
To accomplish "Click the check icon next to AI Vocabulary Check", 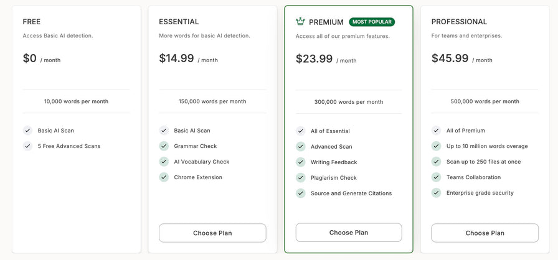I will coord(164,162).
